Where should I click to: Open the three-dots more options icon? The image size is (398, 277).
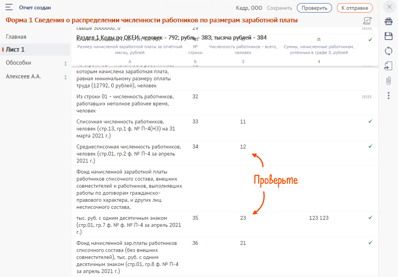click(388, 96)
